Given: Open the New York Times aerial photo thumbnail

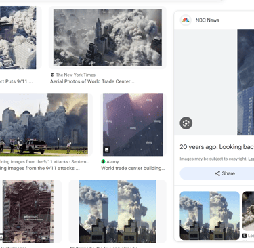Looking at the screenshot, I should pos(108,37).
